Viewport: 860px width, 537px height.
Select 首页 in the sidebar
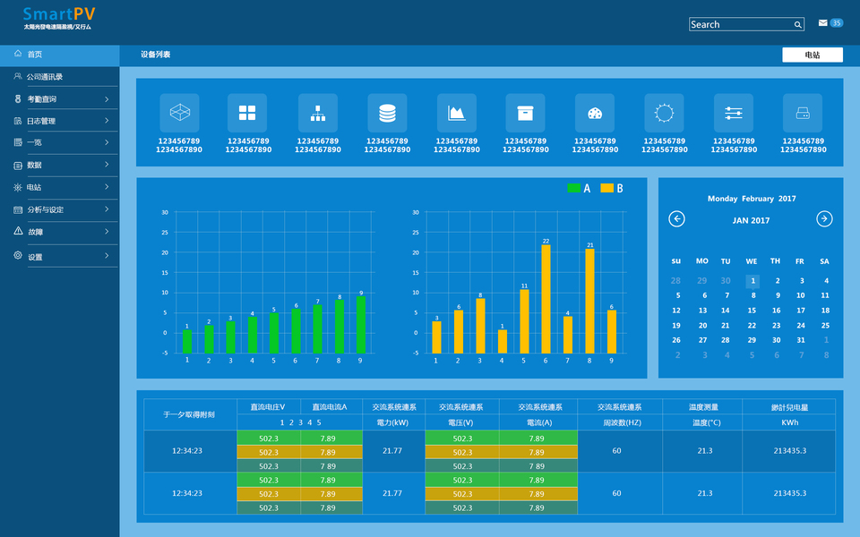60,55
